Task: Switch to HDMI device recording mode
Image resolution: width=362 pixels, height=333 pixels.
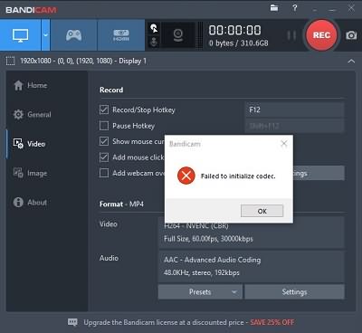Action: click(x=121, y=35)
